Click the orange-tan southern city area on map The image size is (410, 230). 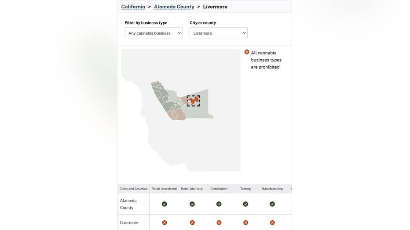point(177,115)
